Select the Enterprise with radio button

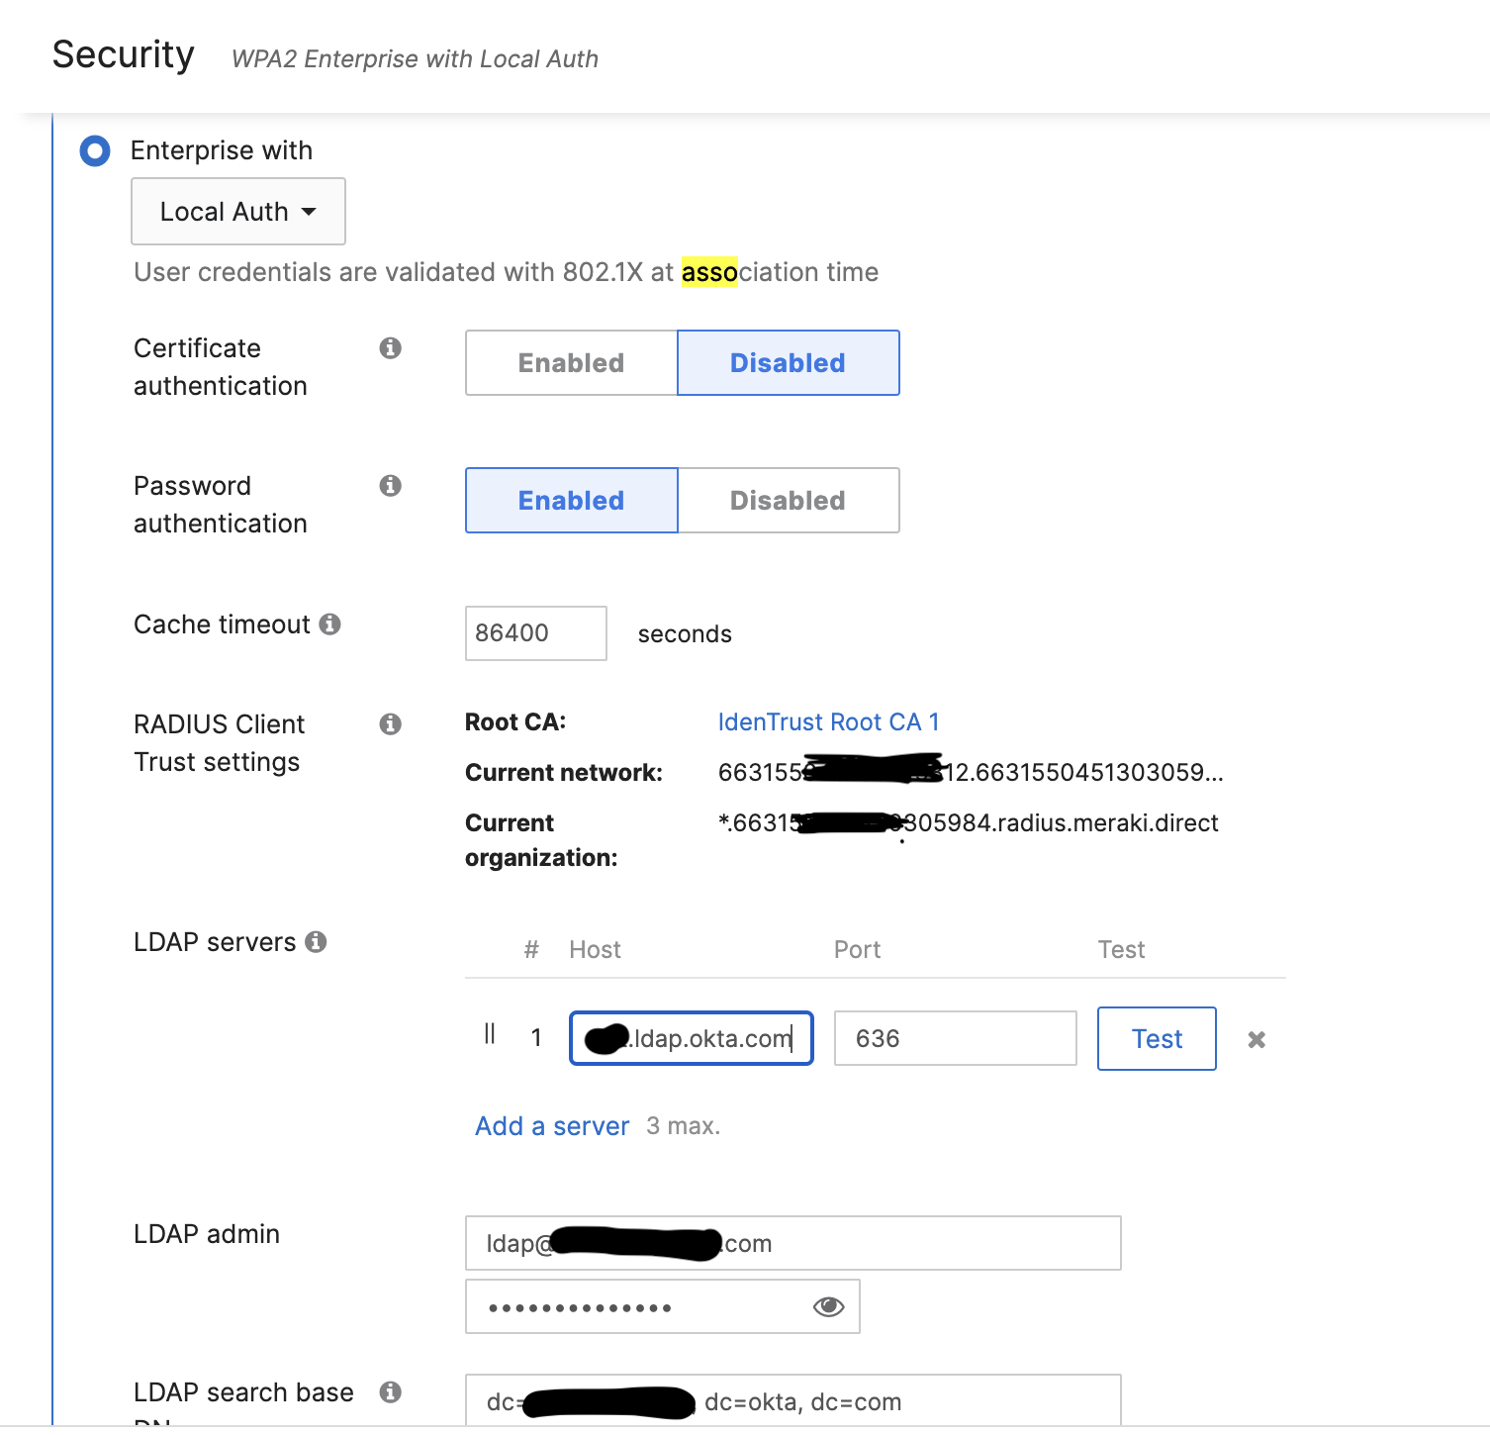click(95, 151)
